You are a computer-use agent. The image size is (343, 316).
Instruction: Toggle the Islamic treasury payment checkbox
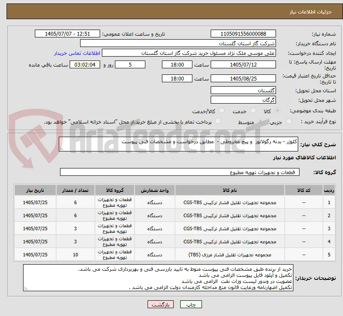coord(218,121)
